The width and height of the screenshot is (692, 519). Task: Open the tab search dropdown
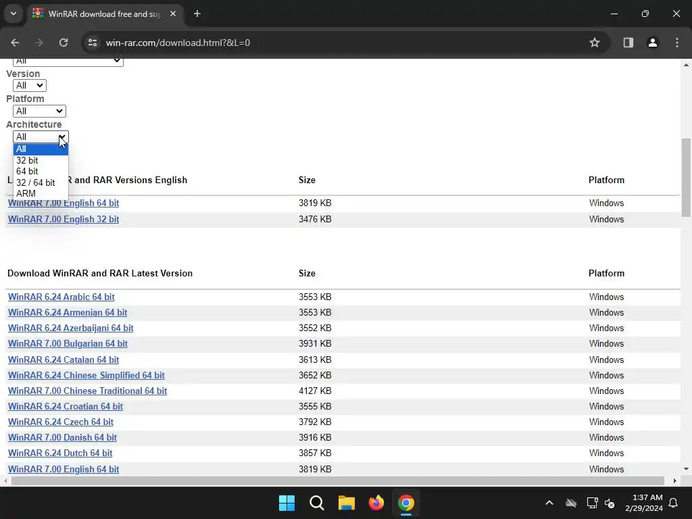14,14
